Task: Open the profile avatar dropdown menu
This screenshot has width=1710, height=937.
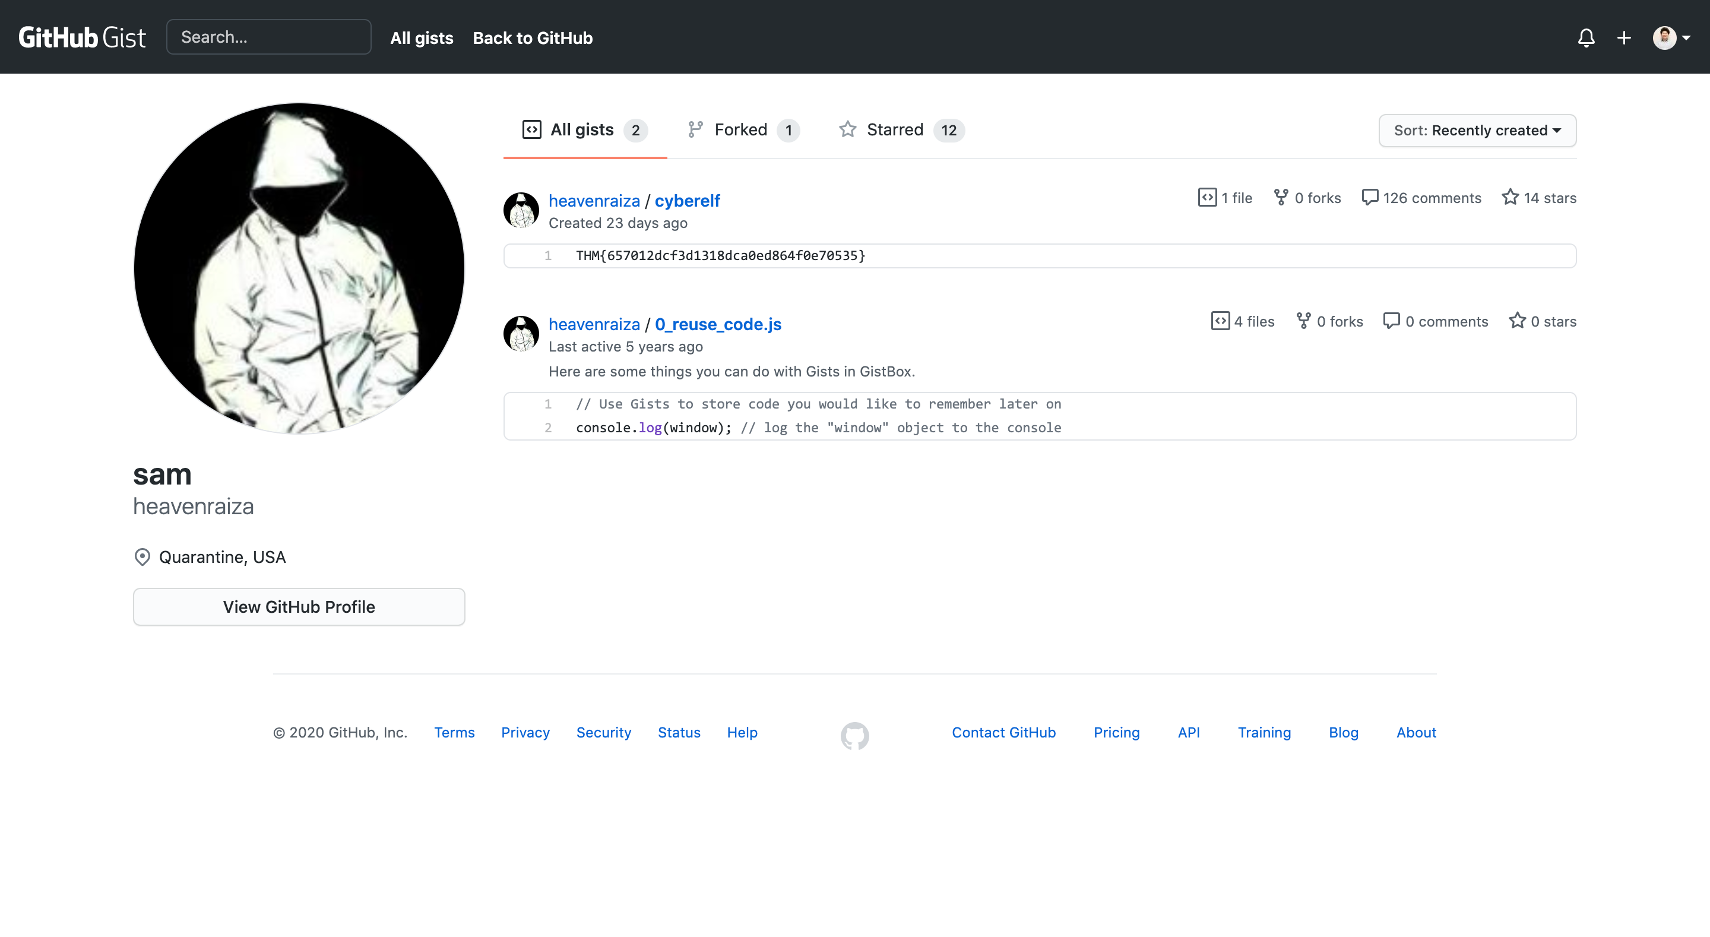Action: (x=1670, y=37)
